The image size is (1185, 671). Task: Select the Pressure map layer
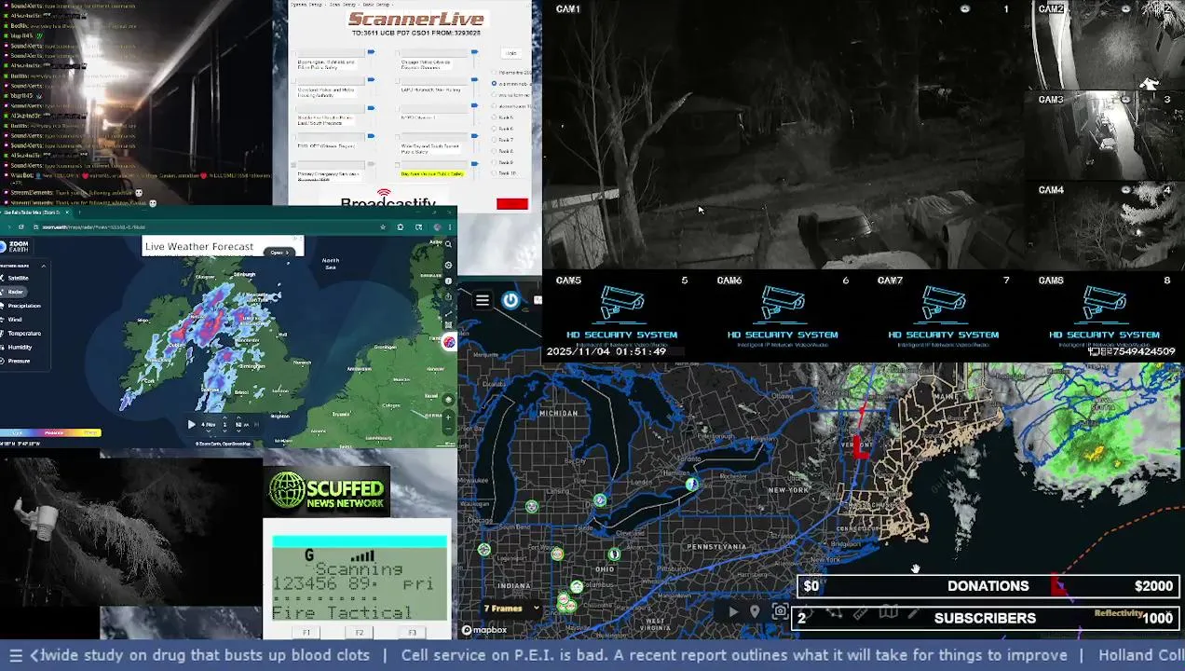(x=15, y=361)
